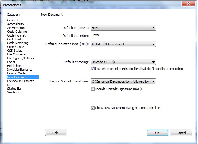Screen dimensions: 198x144
Task: Click the Default extension text field
Action: click(100, 36)
